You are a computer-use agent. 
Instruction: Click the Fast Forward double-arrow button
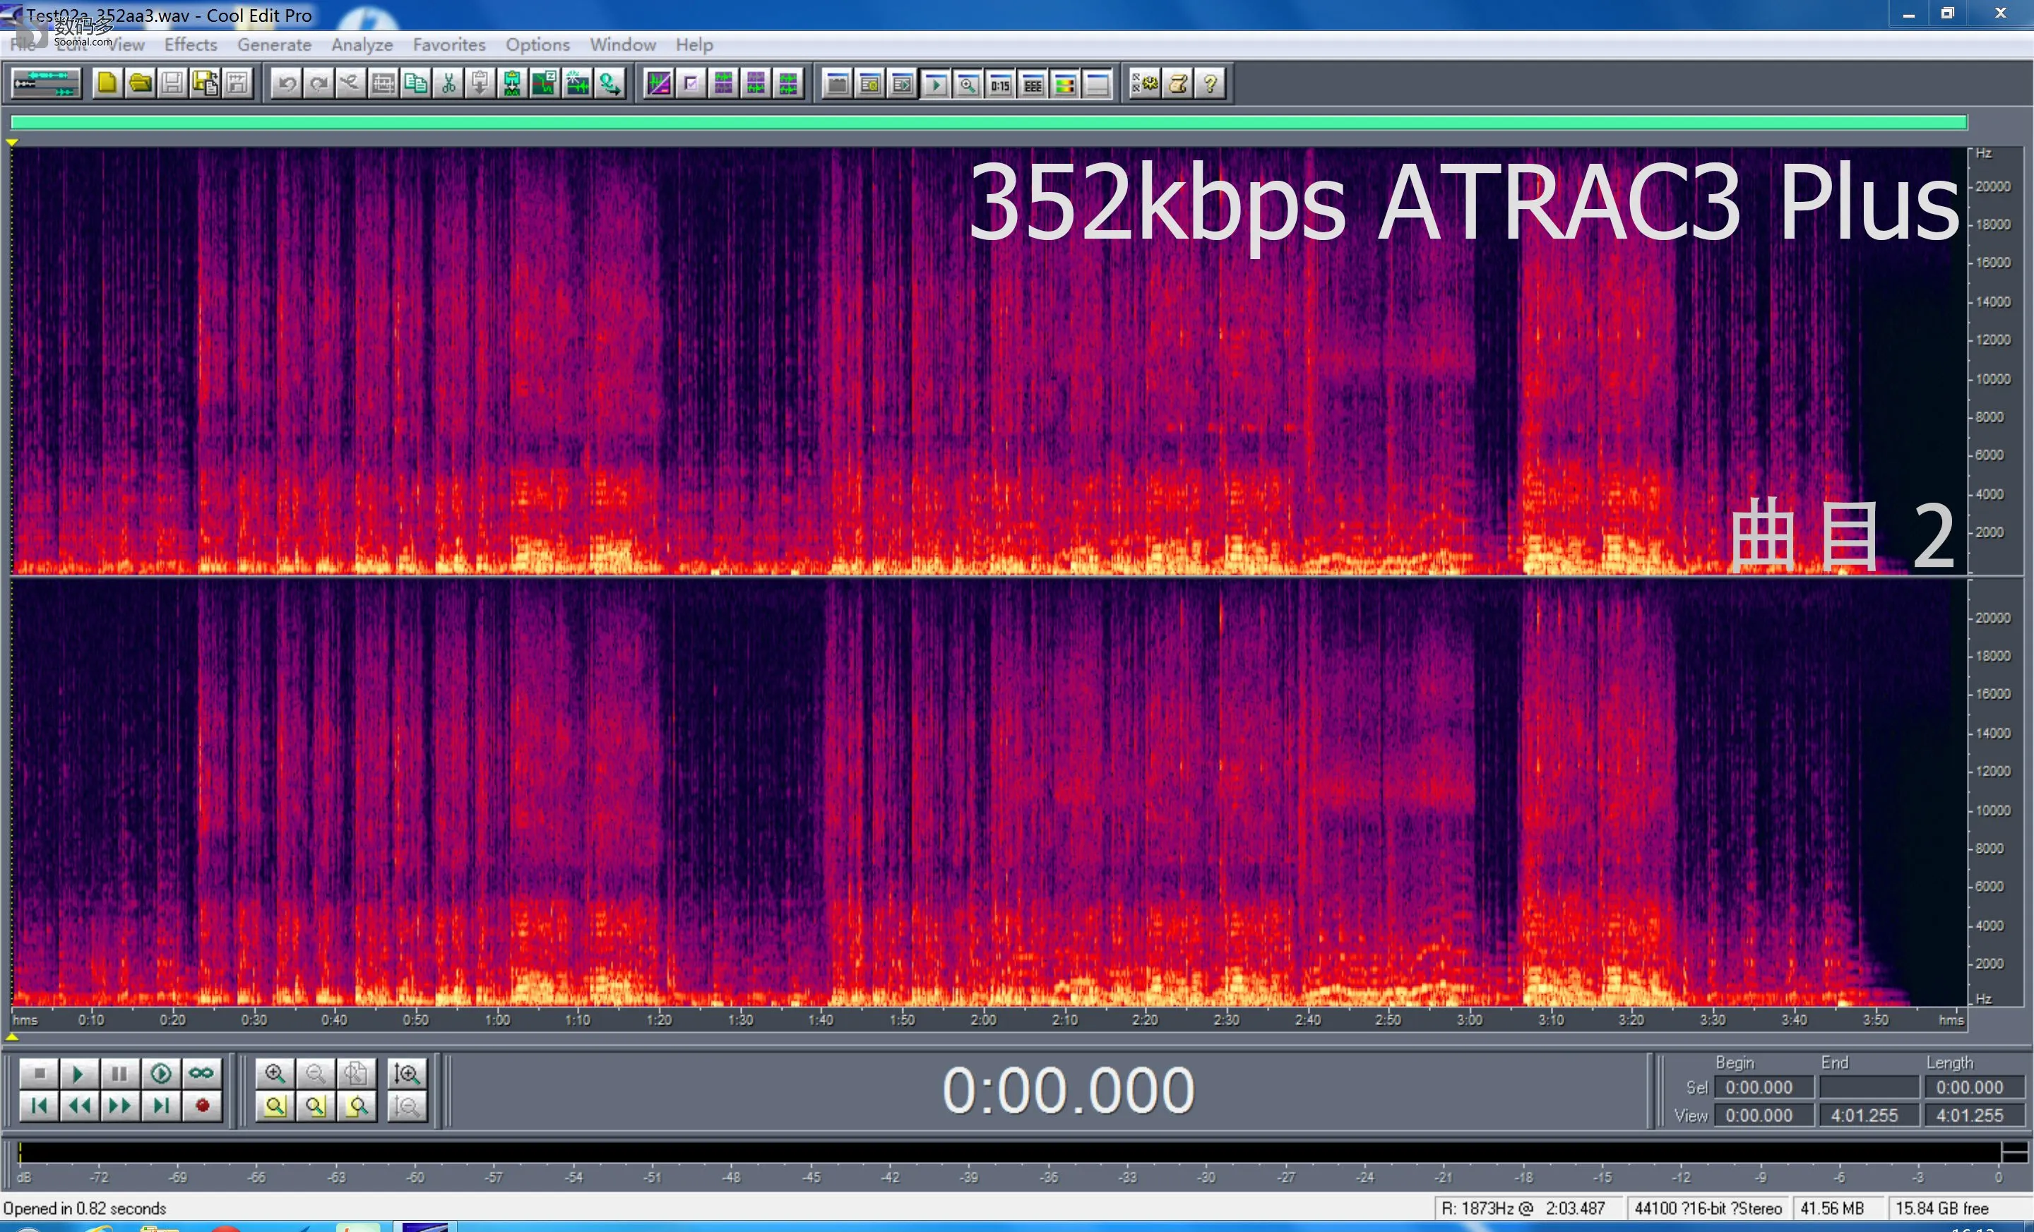tap(119, 1106)
